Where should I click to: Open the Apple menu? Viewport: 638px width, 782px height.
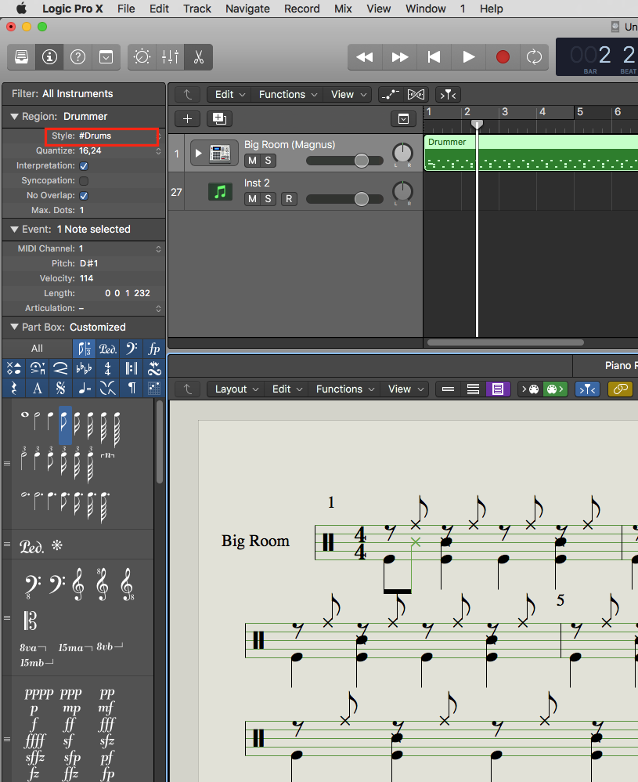coord(21,9)
